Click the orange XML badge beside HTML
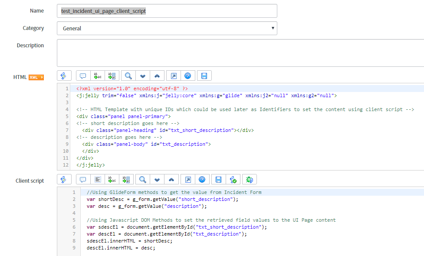 36,77
